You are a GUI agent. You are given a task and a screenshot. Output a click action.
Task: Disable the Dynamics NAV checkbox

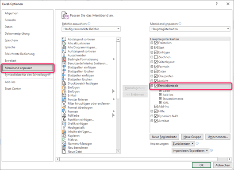(156, 116)
